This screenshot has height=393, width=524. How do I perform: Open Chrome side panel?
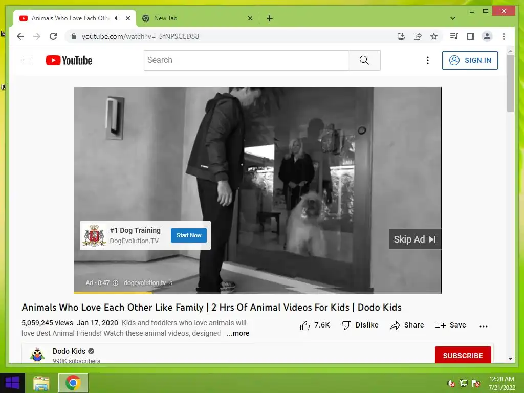[471, 36]
